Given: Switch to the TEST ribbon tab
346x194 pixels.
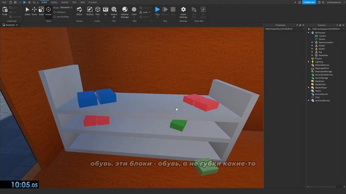Looking at the screenshot, I should click(74, 2).
